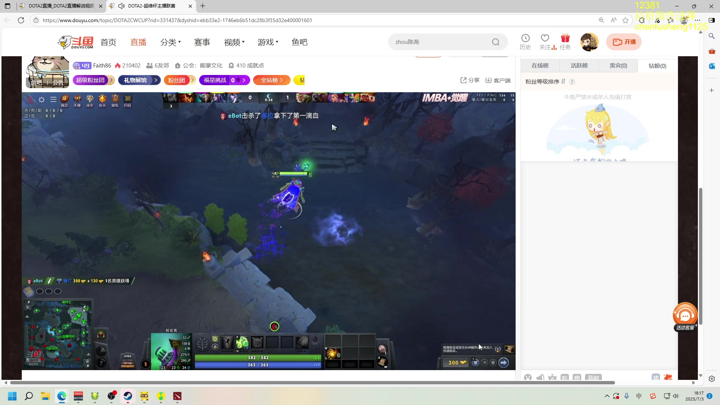The width and height of the screenshot is (720, 405).
Task: Toggle the speaker volume in system tray
Action: pyautogui.click(x=676, y=396)
